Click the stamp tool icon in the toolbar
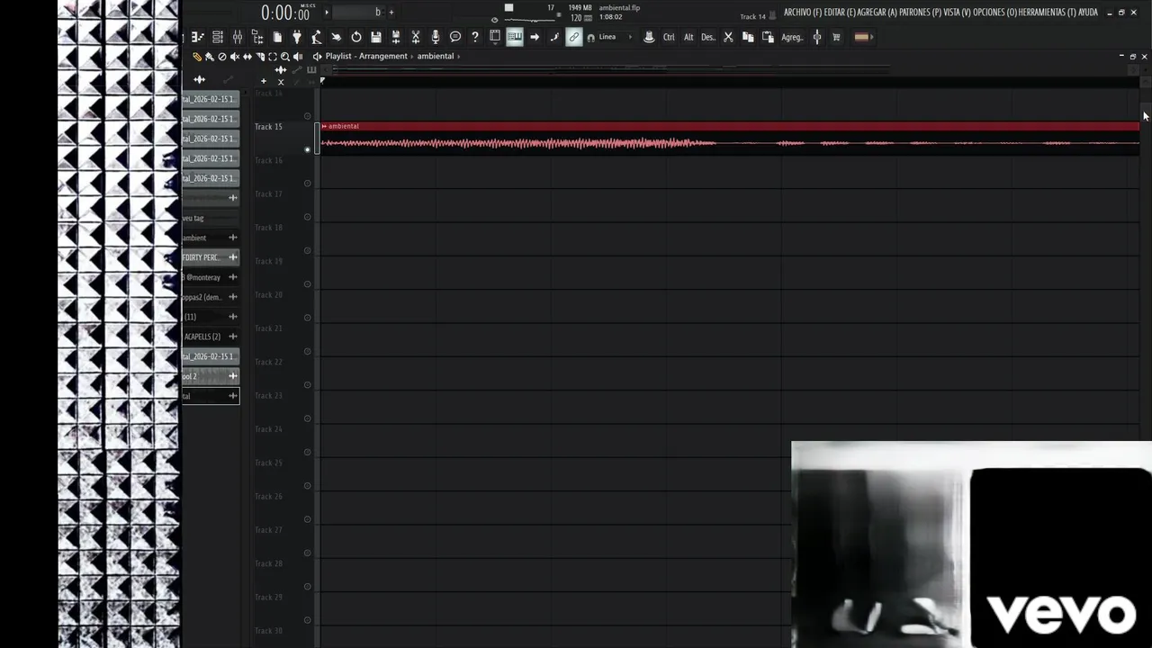Image resolution: width=1152 pixels, height=648 pixels. click(649, 37)
